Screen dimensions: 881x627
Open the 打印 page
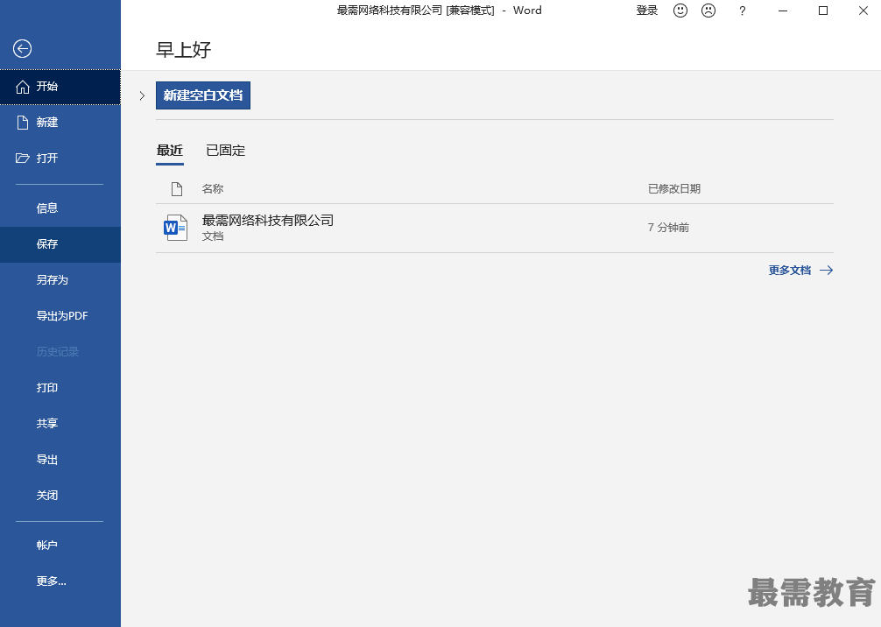60,388
